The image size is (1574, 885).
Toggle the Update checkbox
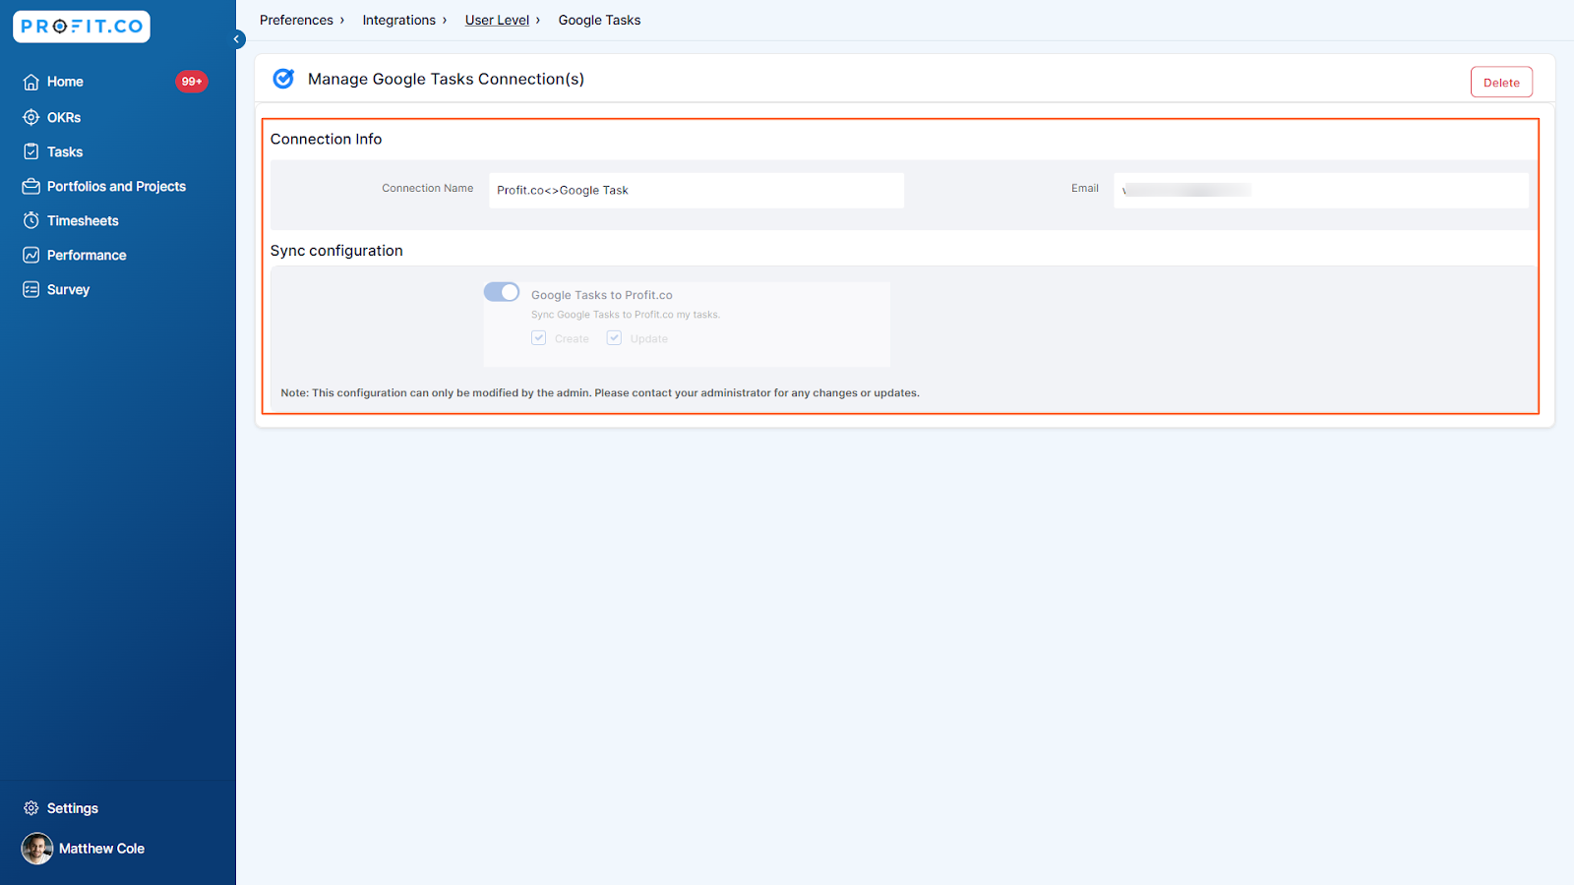coord(614,338)
